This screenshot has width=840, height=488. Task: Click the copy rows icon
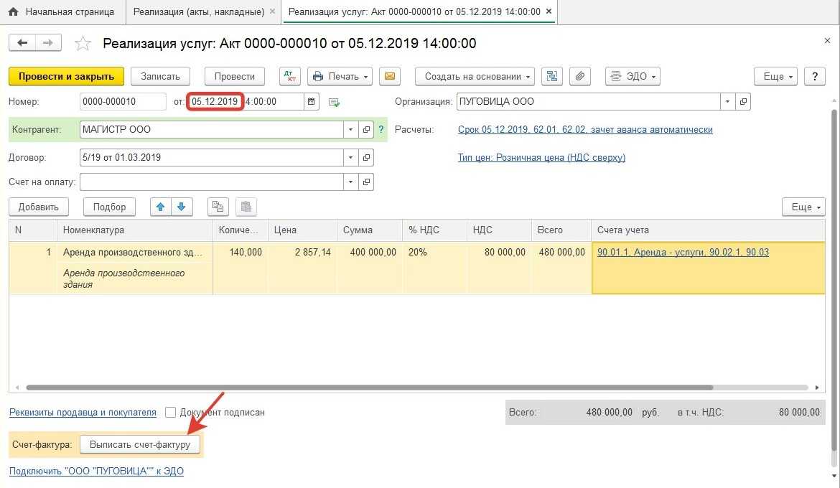(x=218, y=207)
